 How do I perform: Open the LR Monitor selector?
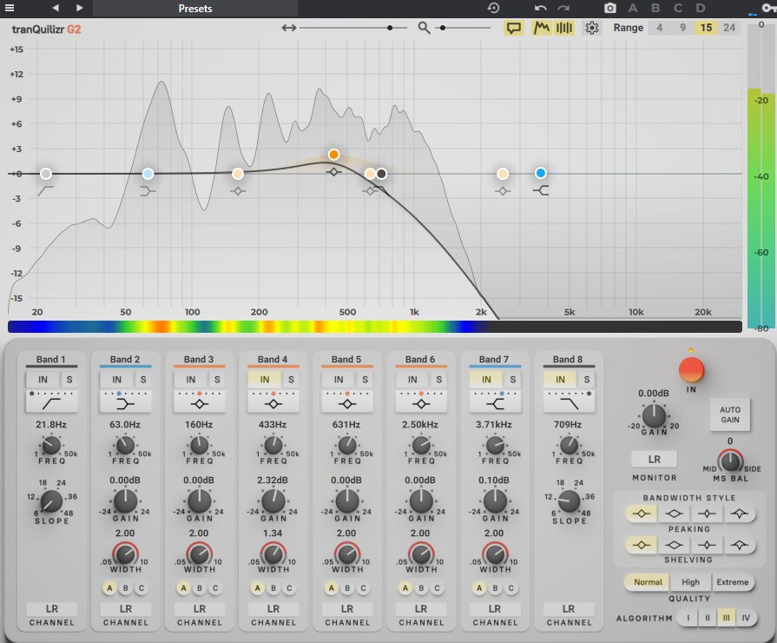point(654,460)
